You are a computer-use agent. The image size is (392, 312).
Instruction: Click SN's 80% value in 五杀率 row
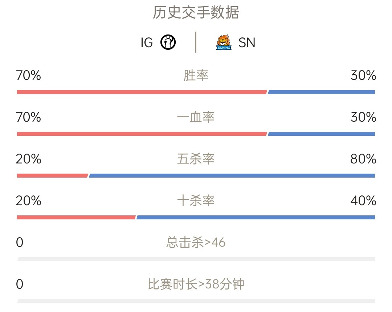pyautogui.click(x=363, y=159)
